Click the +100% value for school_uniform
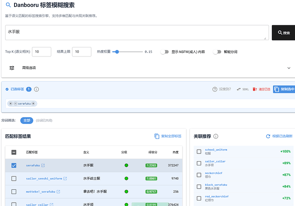 (286, 151)
